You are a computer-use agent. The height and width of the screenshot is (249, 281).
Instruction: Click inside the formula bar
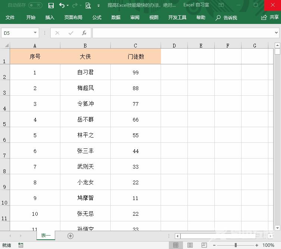pyautogui.click(x=183, y=33)
